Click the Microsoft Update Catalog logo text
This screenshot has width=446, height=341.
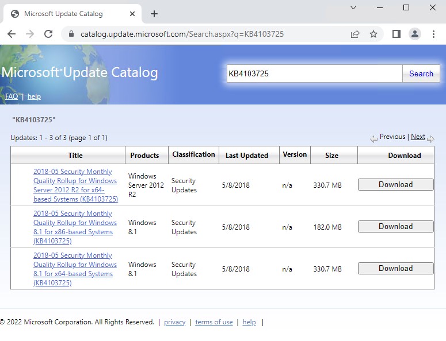coord(79,73)
